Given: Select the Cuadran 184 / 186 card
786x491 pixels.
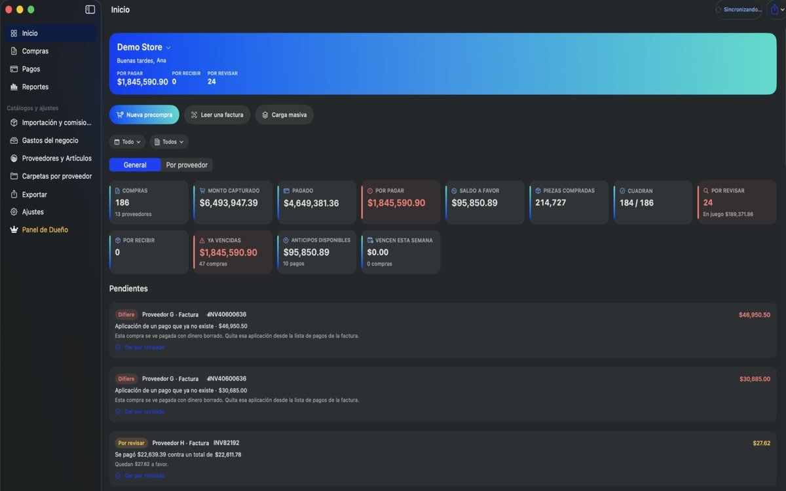Looking at the screenshot, I should coord(653,203).
